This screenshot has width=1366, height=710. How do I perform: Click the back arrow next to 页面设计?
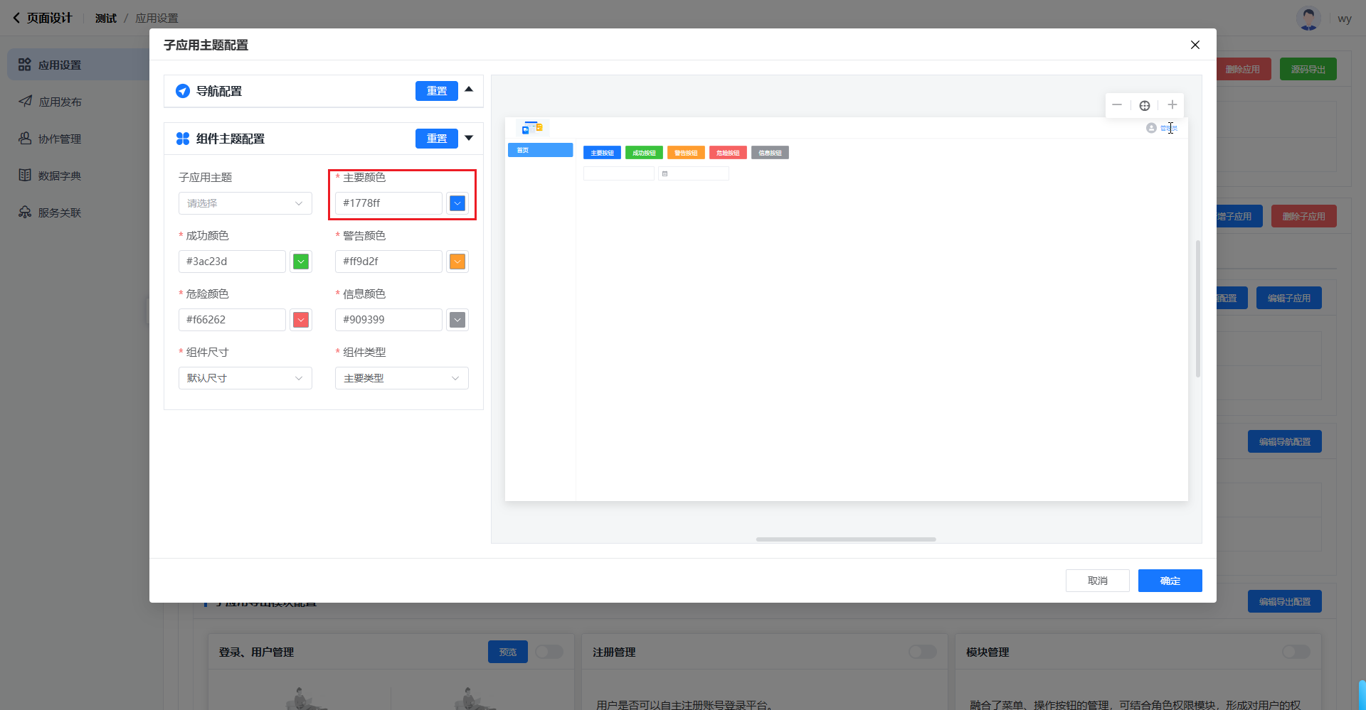[16, 18]
